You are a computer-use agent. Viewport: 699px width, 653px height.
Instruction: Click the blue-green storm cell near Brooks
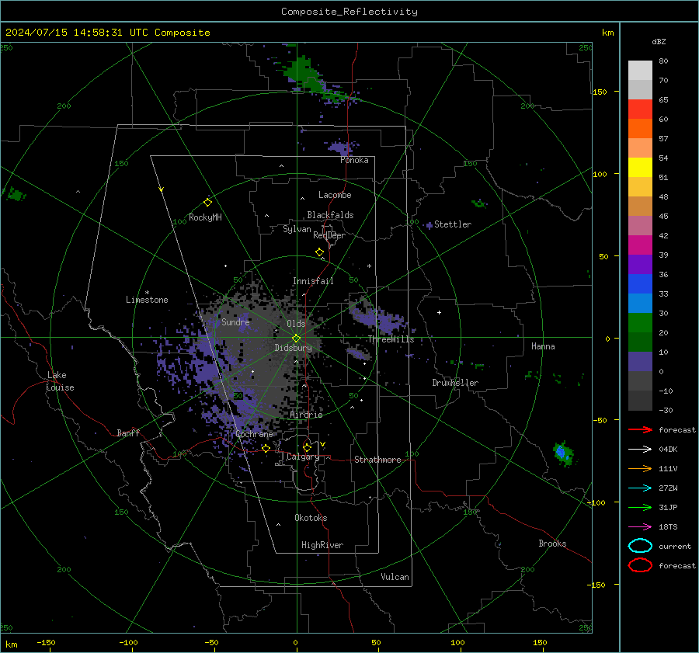click(x=562, y=453)
